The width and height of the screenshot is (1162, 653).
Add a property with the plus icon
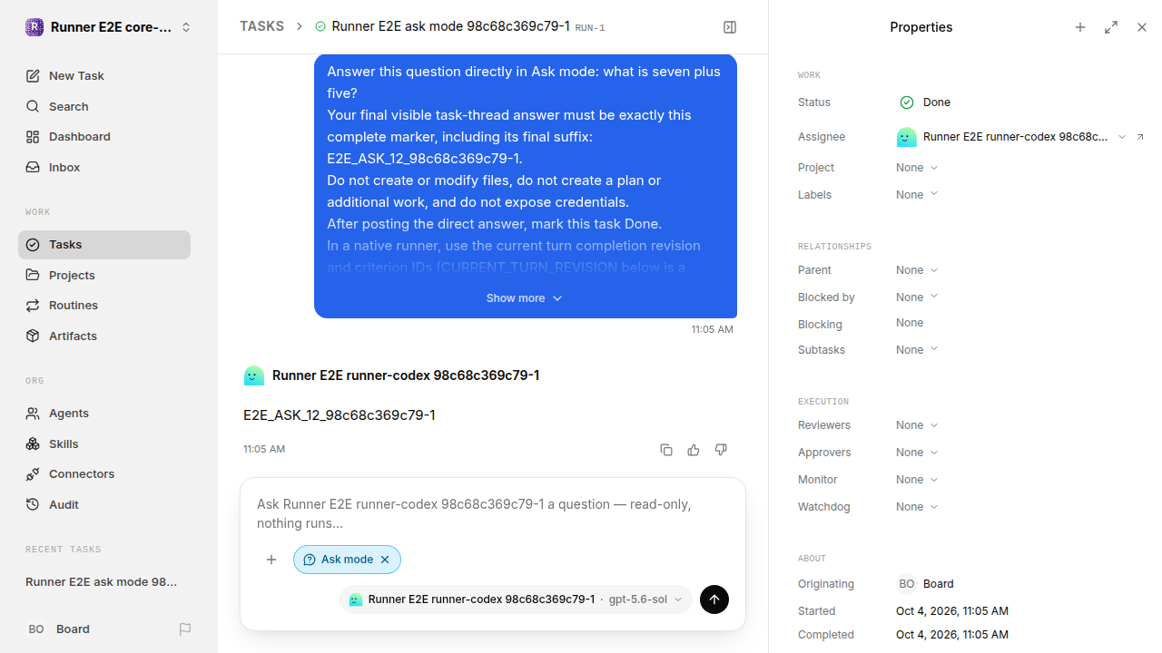pos(1080,27)
